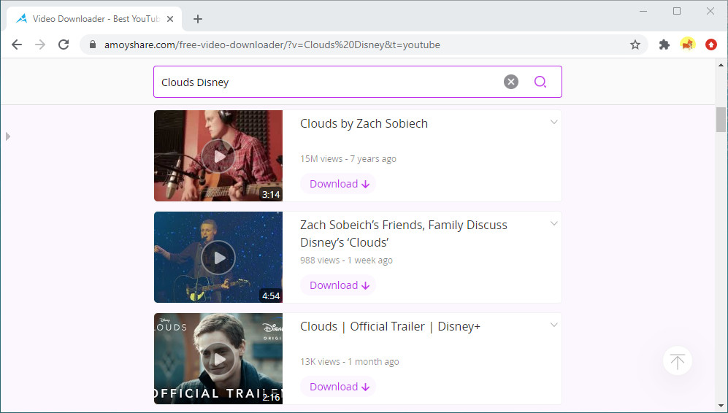Click the scrollbar up arrow
The width and height of the screenshot is (728, 413).
(721, 65)
